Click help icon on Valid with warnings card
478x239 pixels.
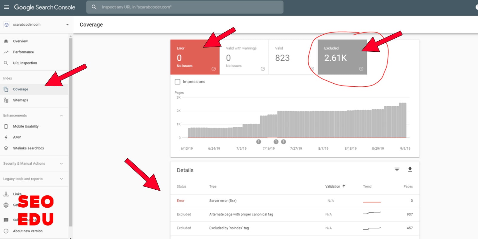point(263,69)
